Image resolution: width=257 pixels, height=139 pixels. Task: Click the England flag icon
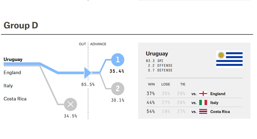(203, 94)
